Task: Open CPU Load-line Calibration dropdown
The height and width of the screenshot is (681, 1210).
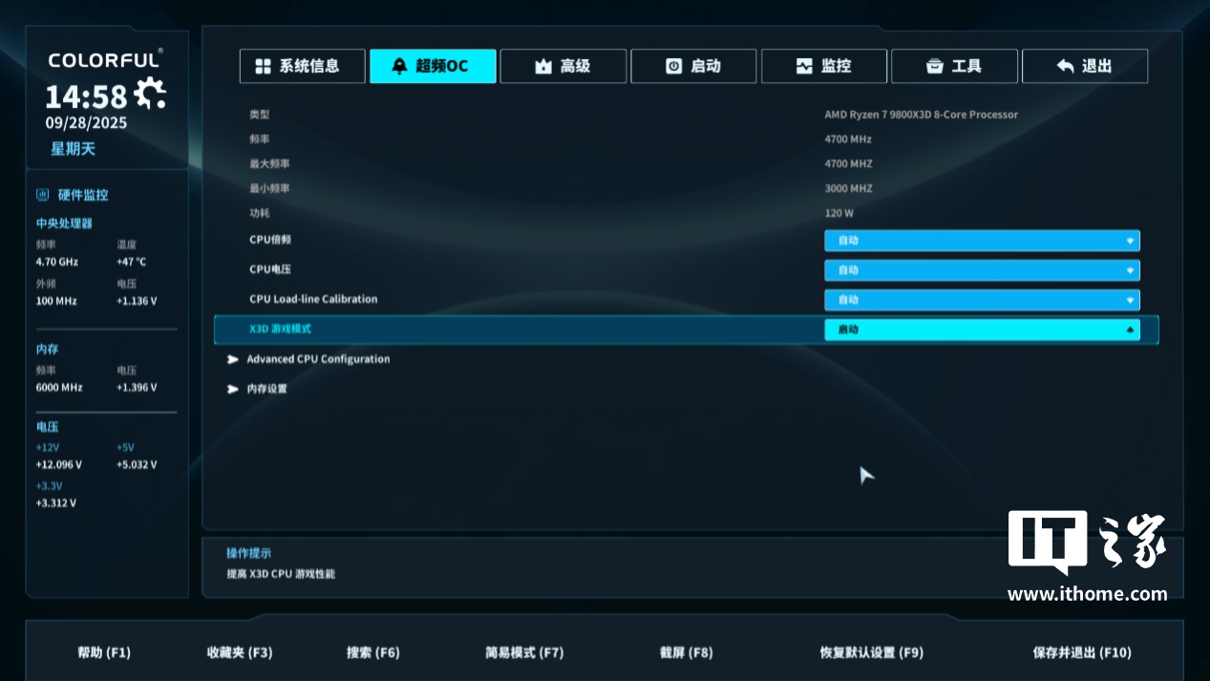Action: coord(982,300)
